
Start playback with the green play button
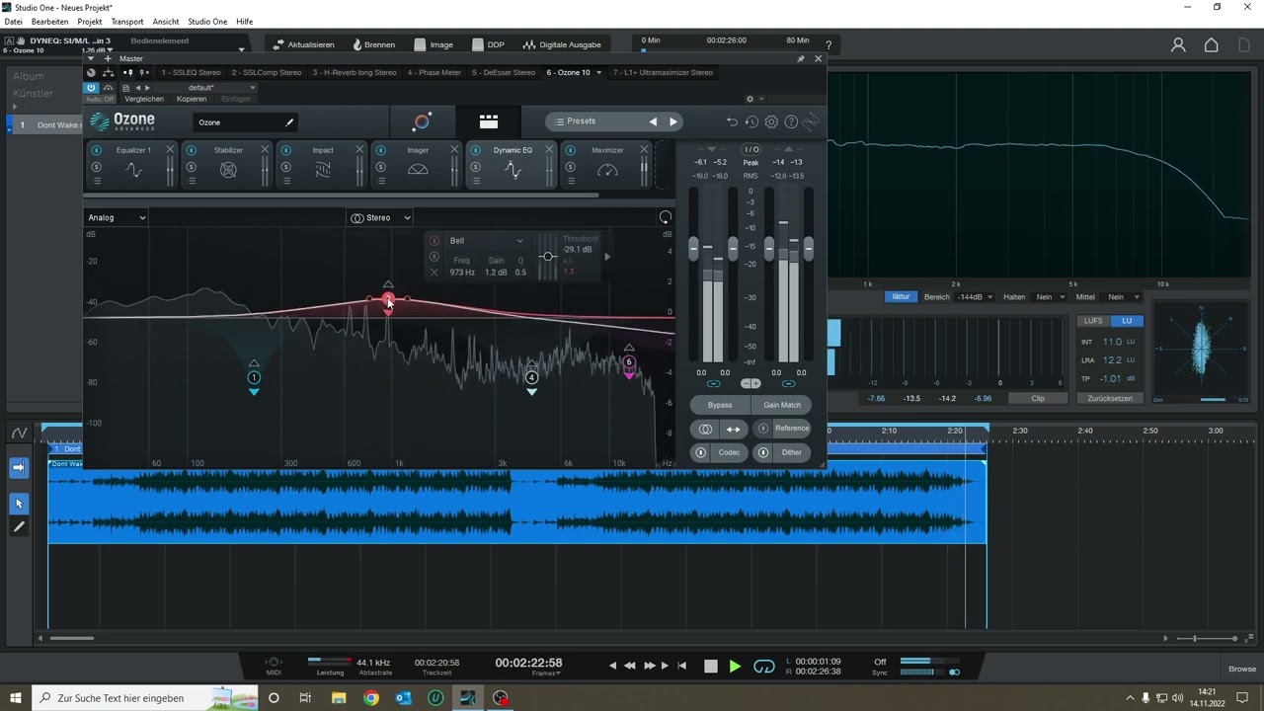click(x=735, y=667)
